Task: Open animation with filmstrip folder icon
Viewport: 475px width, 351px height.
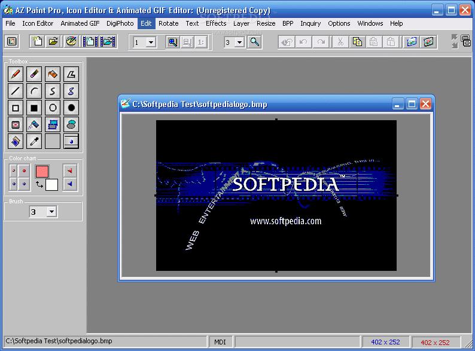Action: click(x=108, y=41)
